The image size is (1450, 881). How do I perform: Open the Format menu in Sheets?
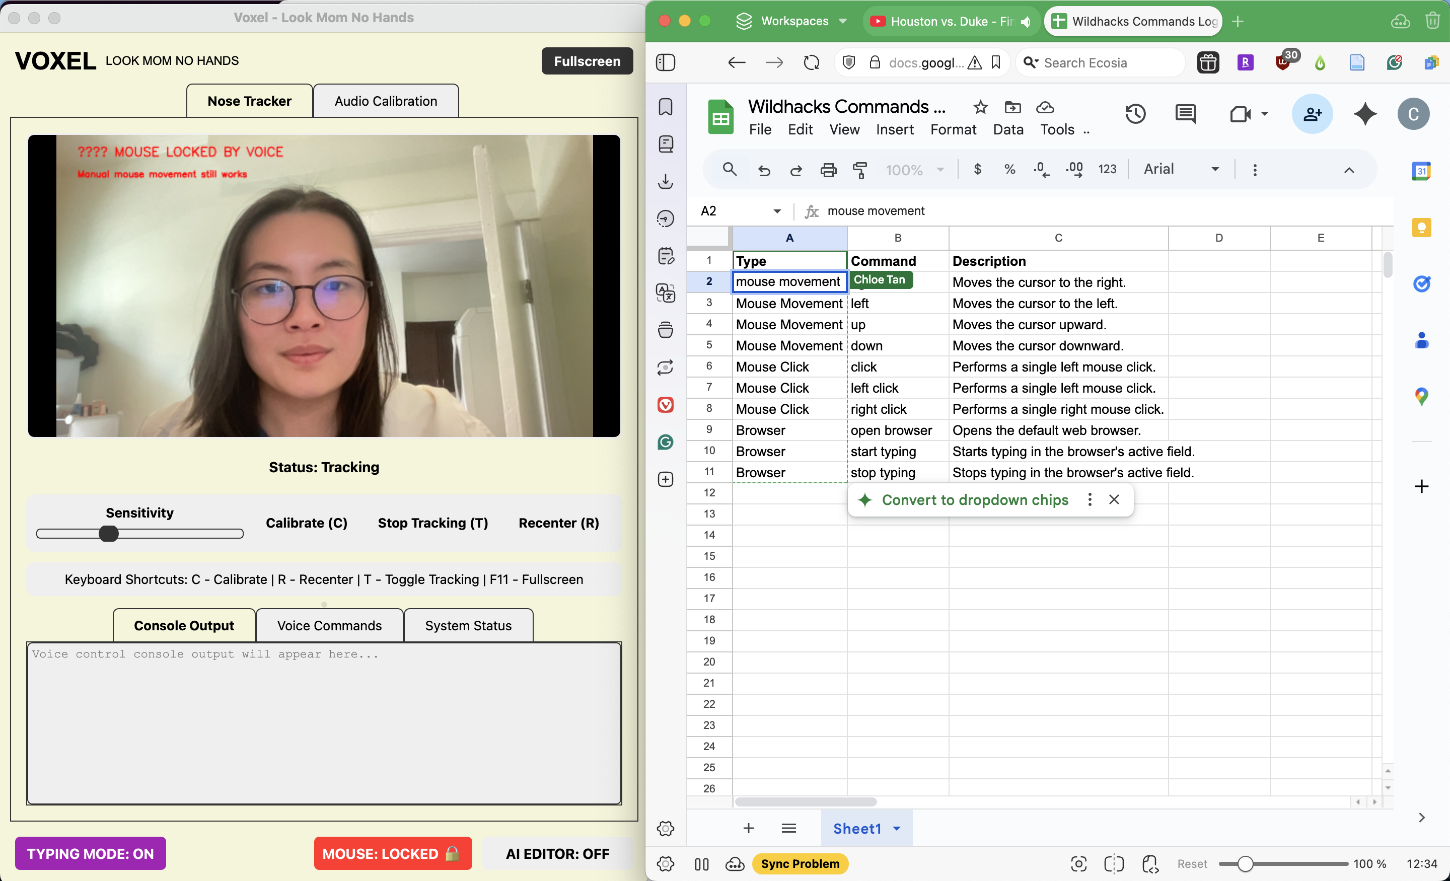(953, 129)
